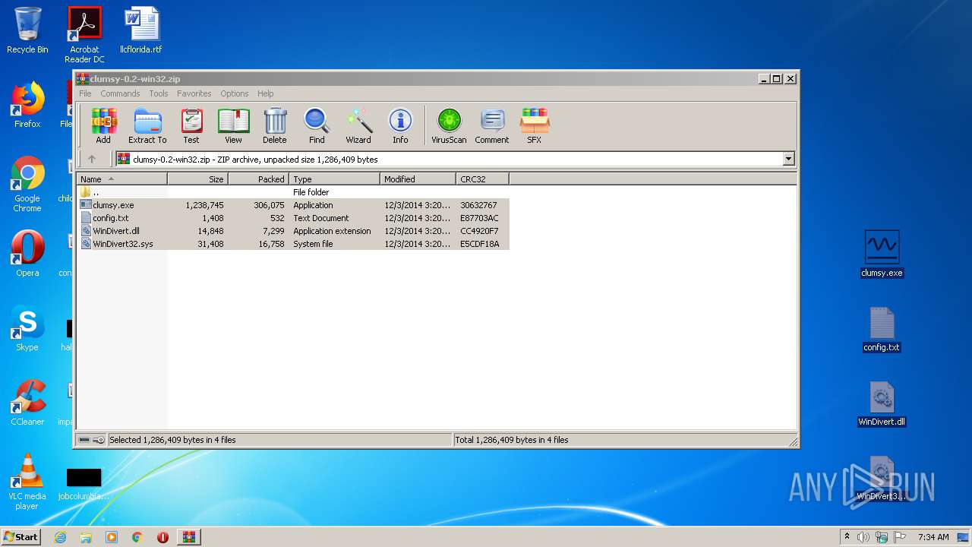Screen dimensions: 972x547
Task: Open the Tools menu
Action: click(159, 93)
